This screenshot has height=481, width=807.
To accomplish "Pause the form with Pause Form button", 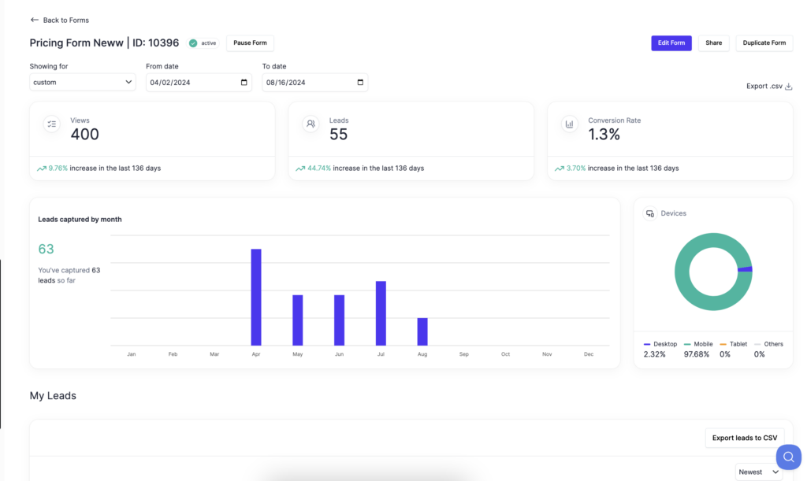I will click(250, 43).
